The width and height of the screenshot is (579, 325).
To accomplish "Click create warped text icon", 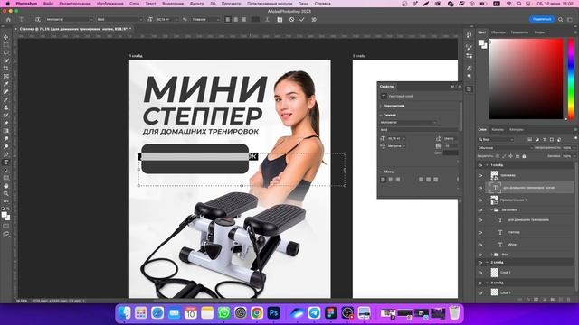I will pyautogui.click(x=267, y=20).
